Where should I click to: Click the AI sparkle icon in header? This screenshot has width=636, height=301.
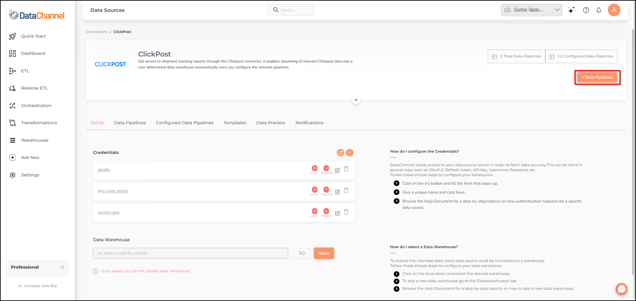tap(571, 10)
